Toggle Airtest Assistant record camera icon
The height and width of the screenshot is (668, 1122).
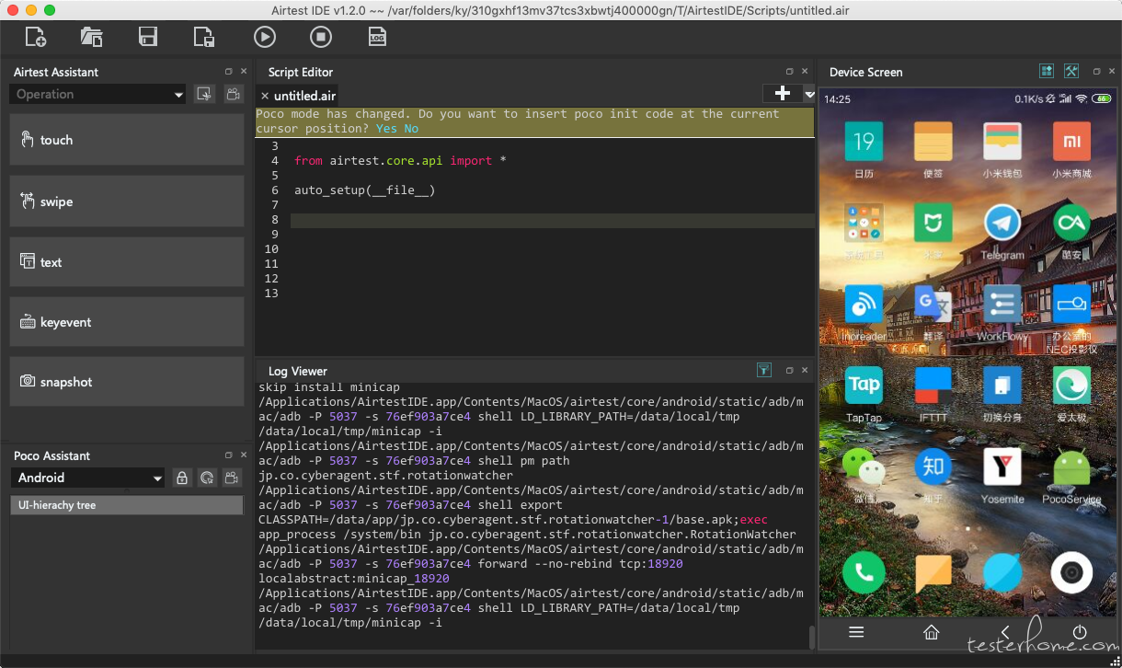tap(233, 94)
